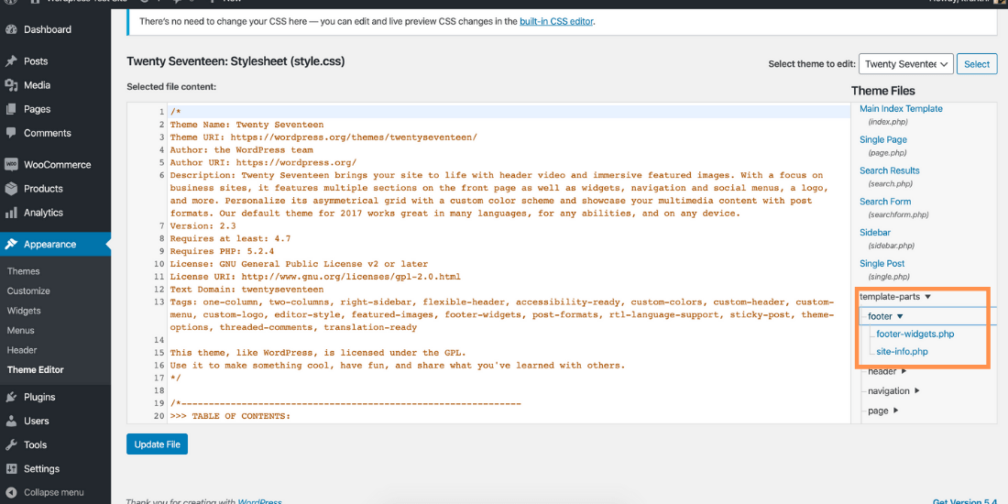The height and width of the screenshot is (504, 1008).
Task: Open Single Page template file
Action: (883, 139)
